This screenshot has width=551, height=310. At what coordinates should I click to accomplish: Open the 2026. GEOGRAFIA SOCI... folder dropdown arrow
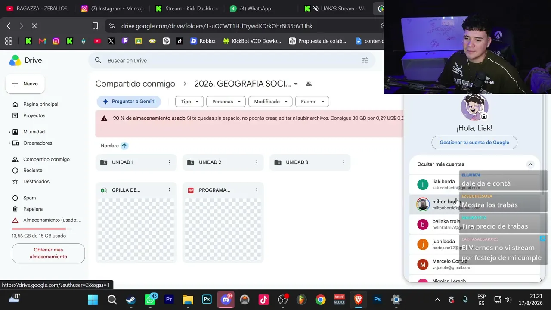(x=296, y=84)
